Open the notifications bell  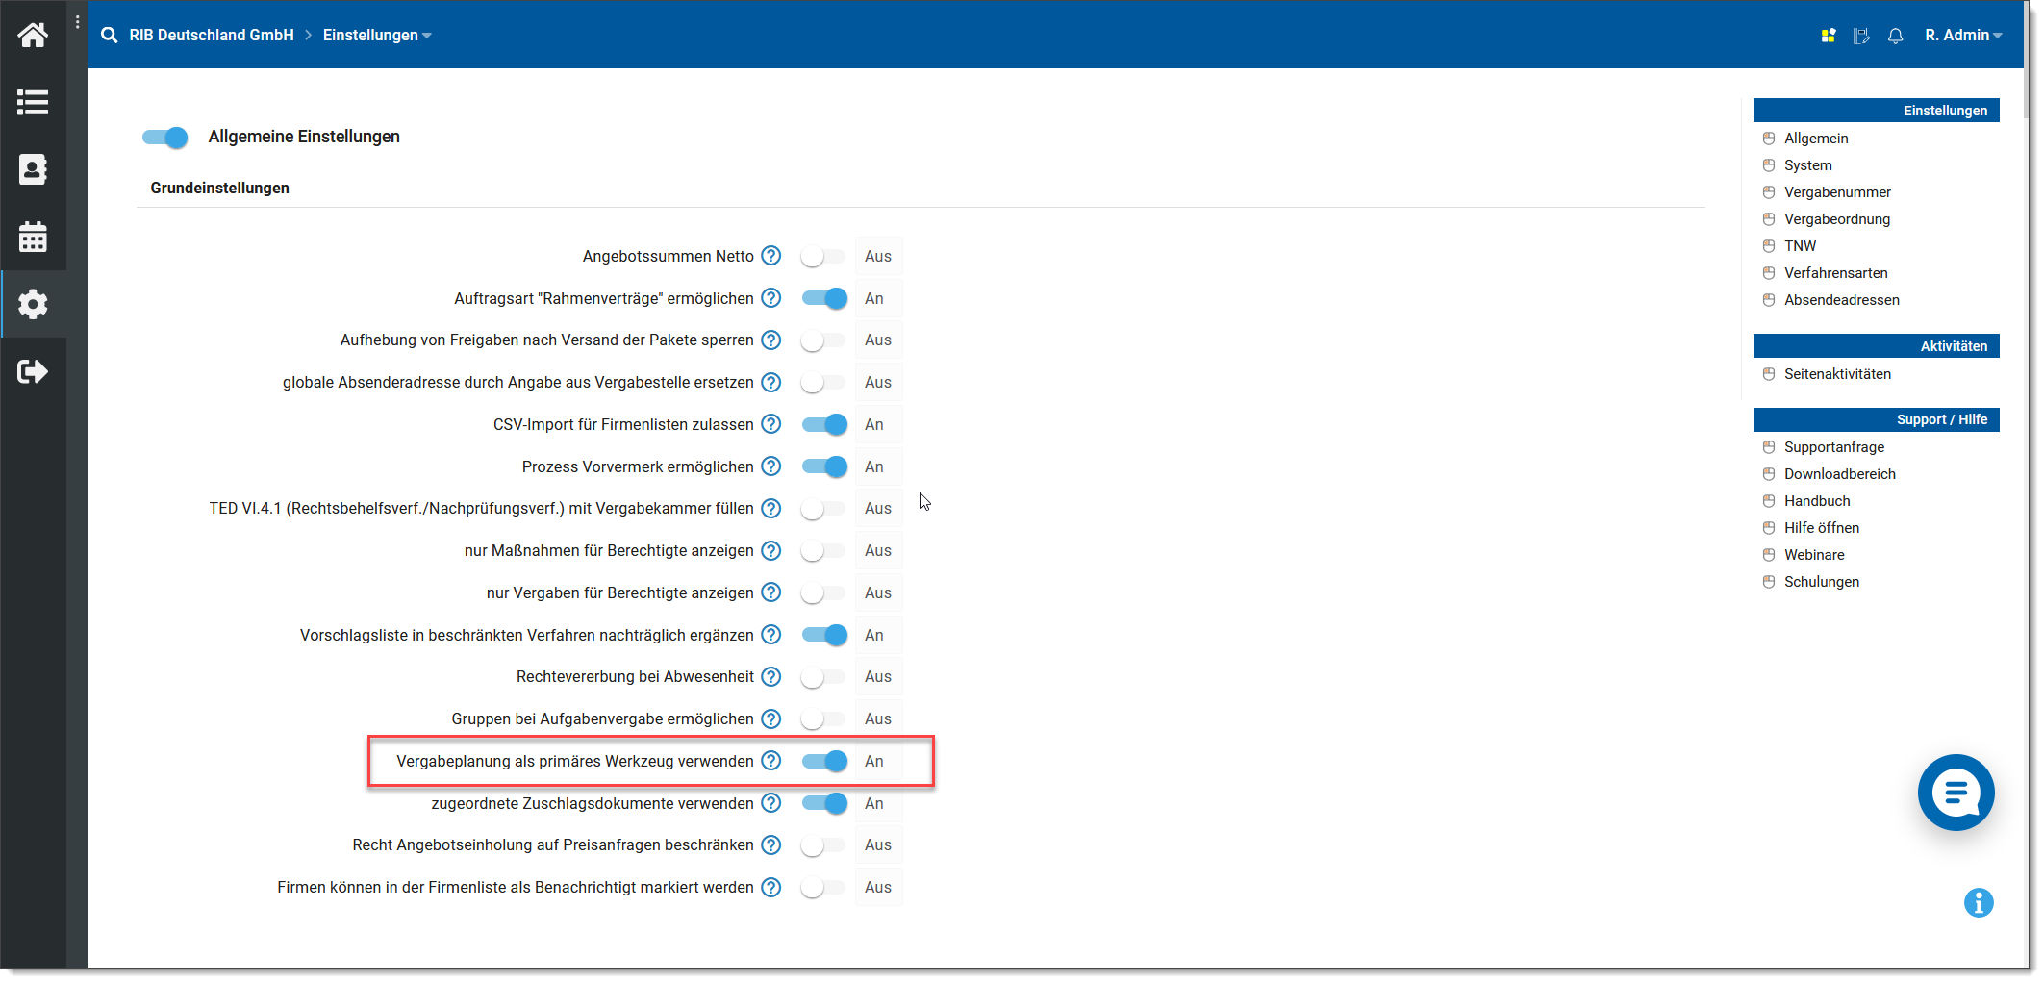coord(1895,36)
